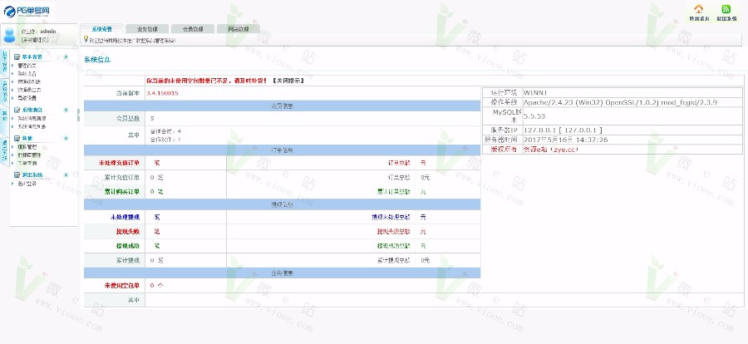Collapse the 退出系统 sidebar section
This screenshot has width=748, height=344.
(66, 175)
